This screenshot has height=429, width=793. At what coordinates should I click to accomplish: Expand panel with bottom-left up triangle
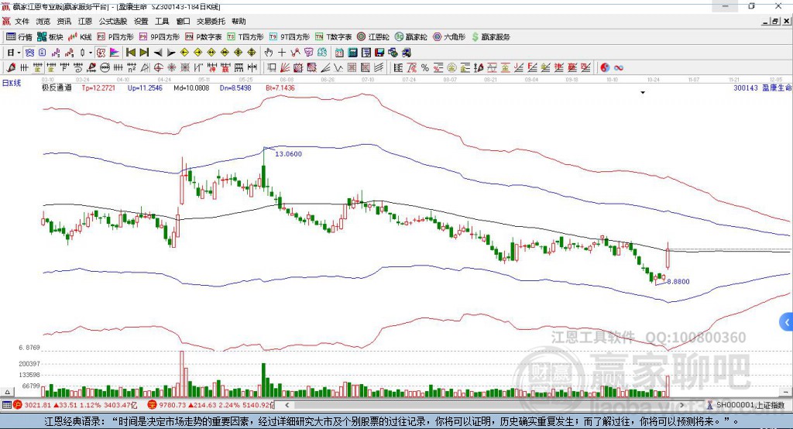click(7, 392)
